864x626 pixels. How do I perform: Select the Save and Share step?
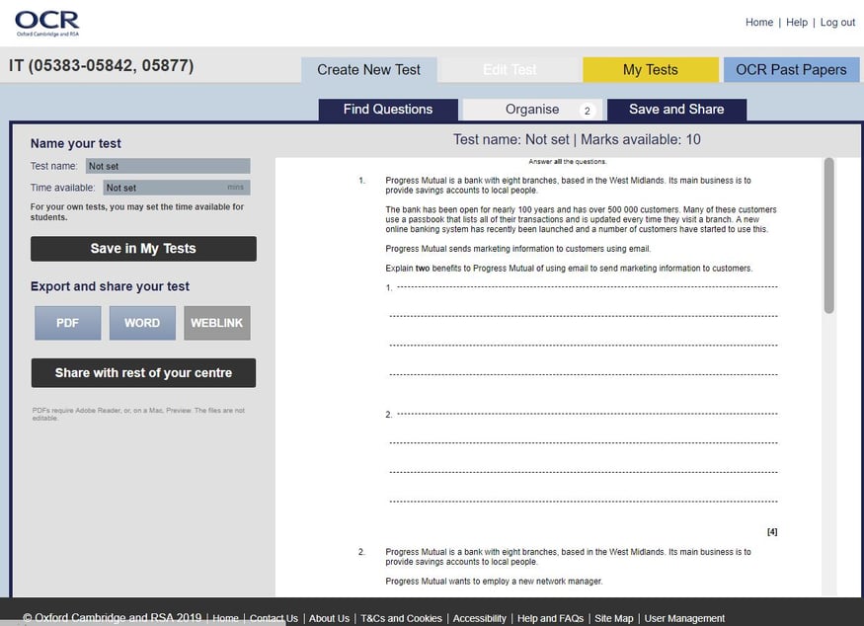coord(676,110)
